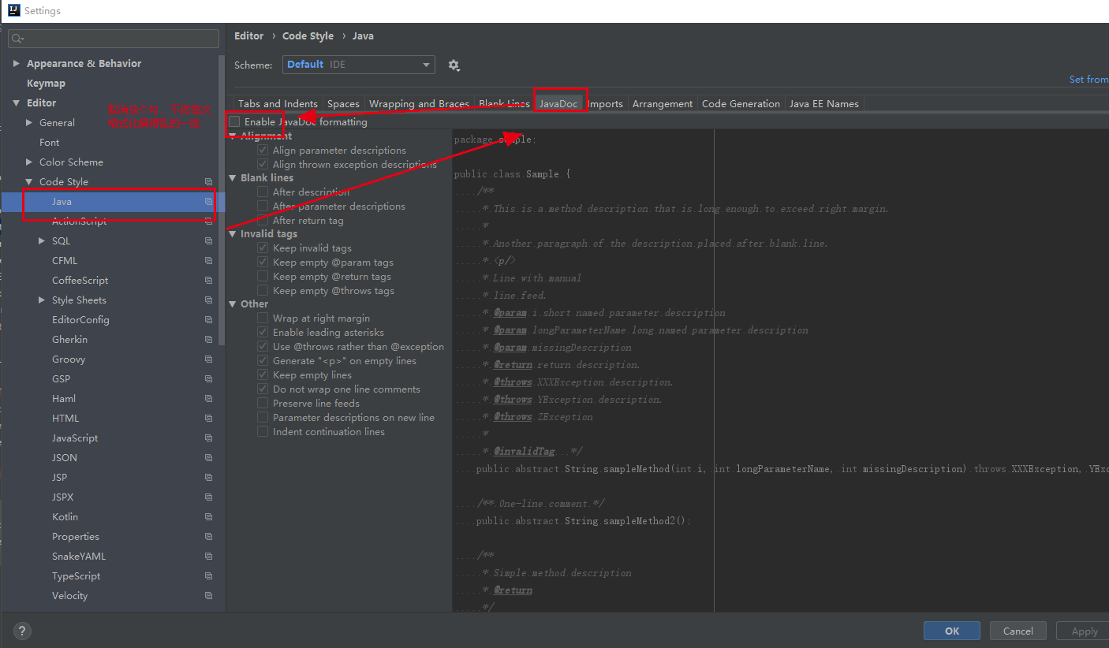1109x648 pixels.
Task: Enable JavaDoc formatting checkbox
Action: (234, 122)
